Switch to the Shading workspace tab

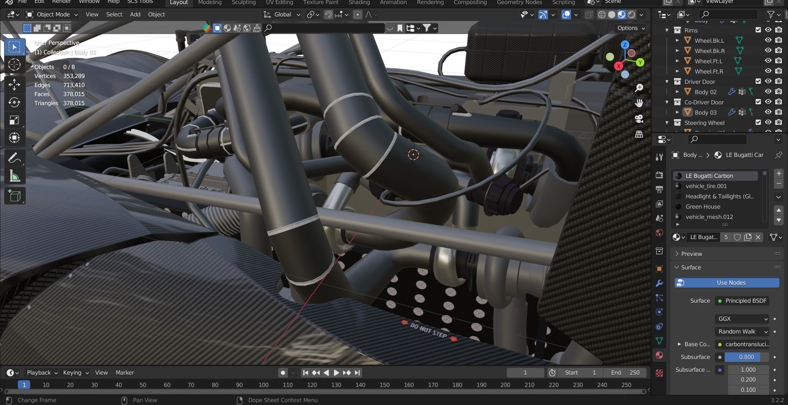coord(359,2)
